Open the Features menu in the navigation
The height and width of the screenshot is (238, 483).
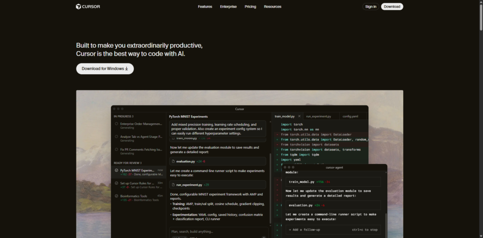205,7
